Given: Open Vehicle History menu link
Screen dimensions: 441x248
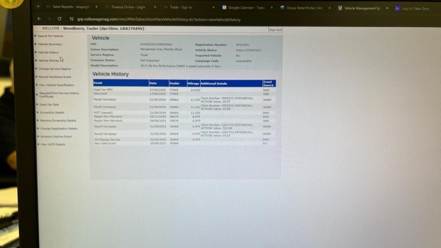Looking at the screenshot, I should (x=48, y=52).
